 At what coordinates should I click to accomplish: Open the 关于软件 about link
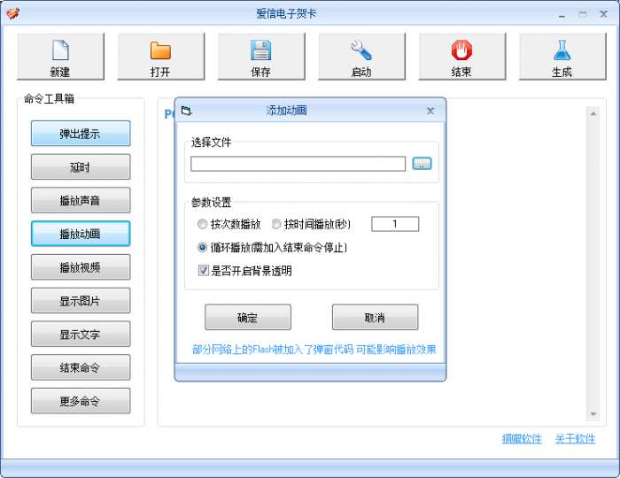(x=575, y=438)
